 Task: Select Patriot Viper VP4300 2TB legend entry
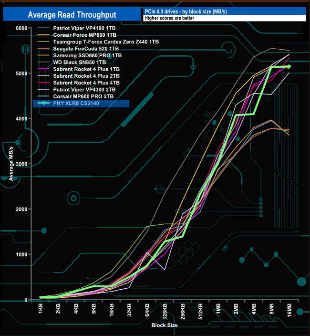76,90
